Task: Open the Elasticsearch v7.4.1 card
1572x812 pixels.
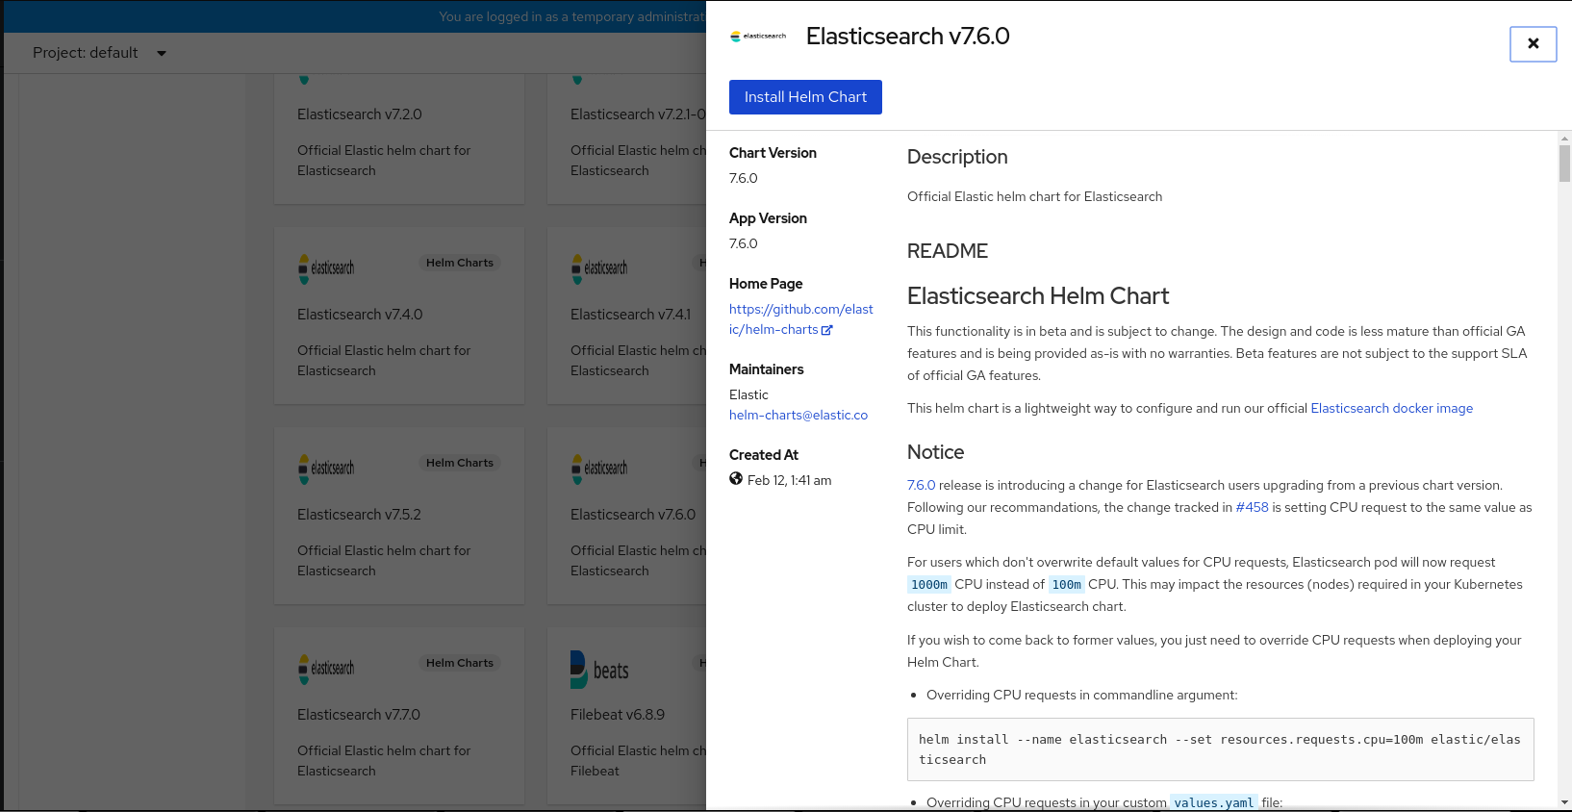Action: 627,316
